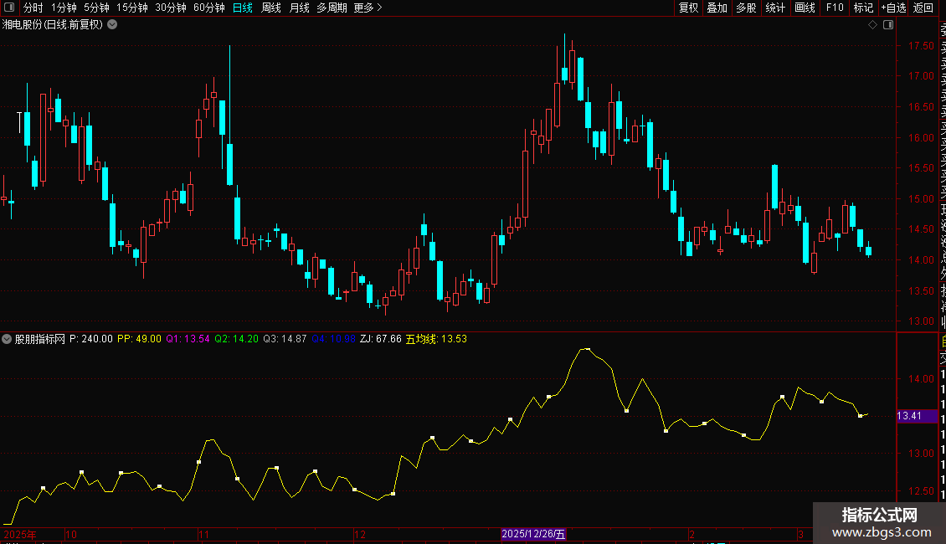Click the P: 240.00 indicator parameter

(x=91, y=339)
